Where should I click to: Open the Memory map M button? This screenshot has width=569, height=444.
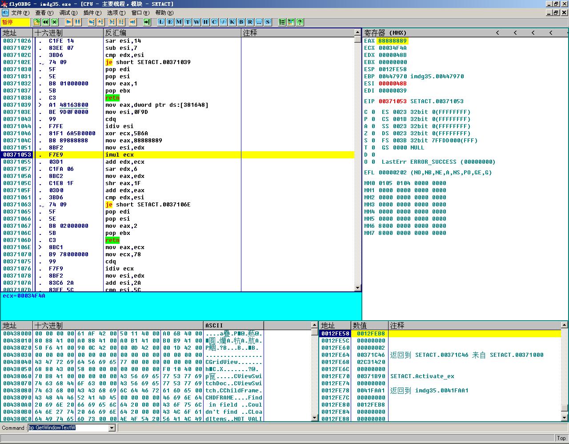179,22
